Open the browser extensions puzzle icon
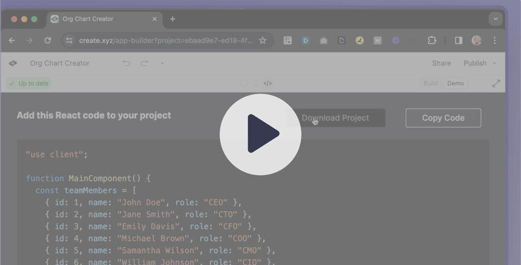The height and width of the screenshot is (265, 521). tap(431, 41)
